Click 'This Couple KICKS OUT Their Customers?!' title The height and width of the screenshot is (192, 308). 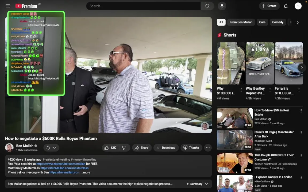274,157
